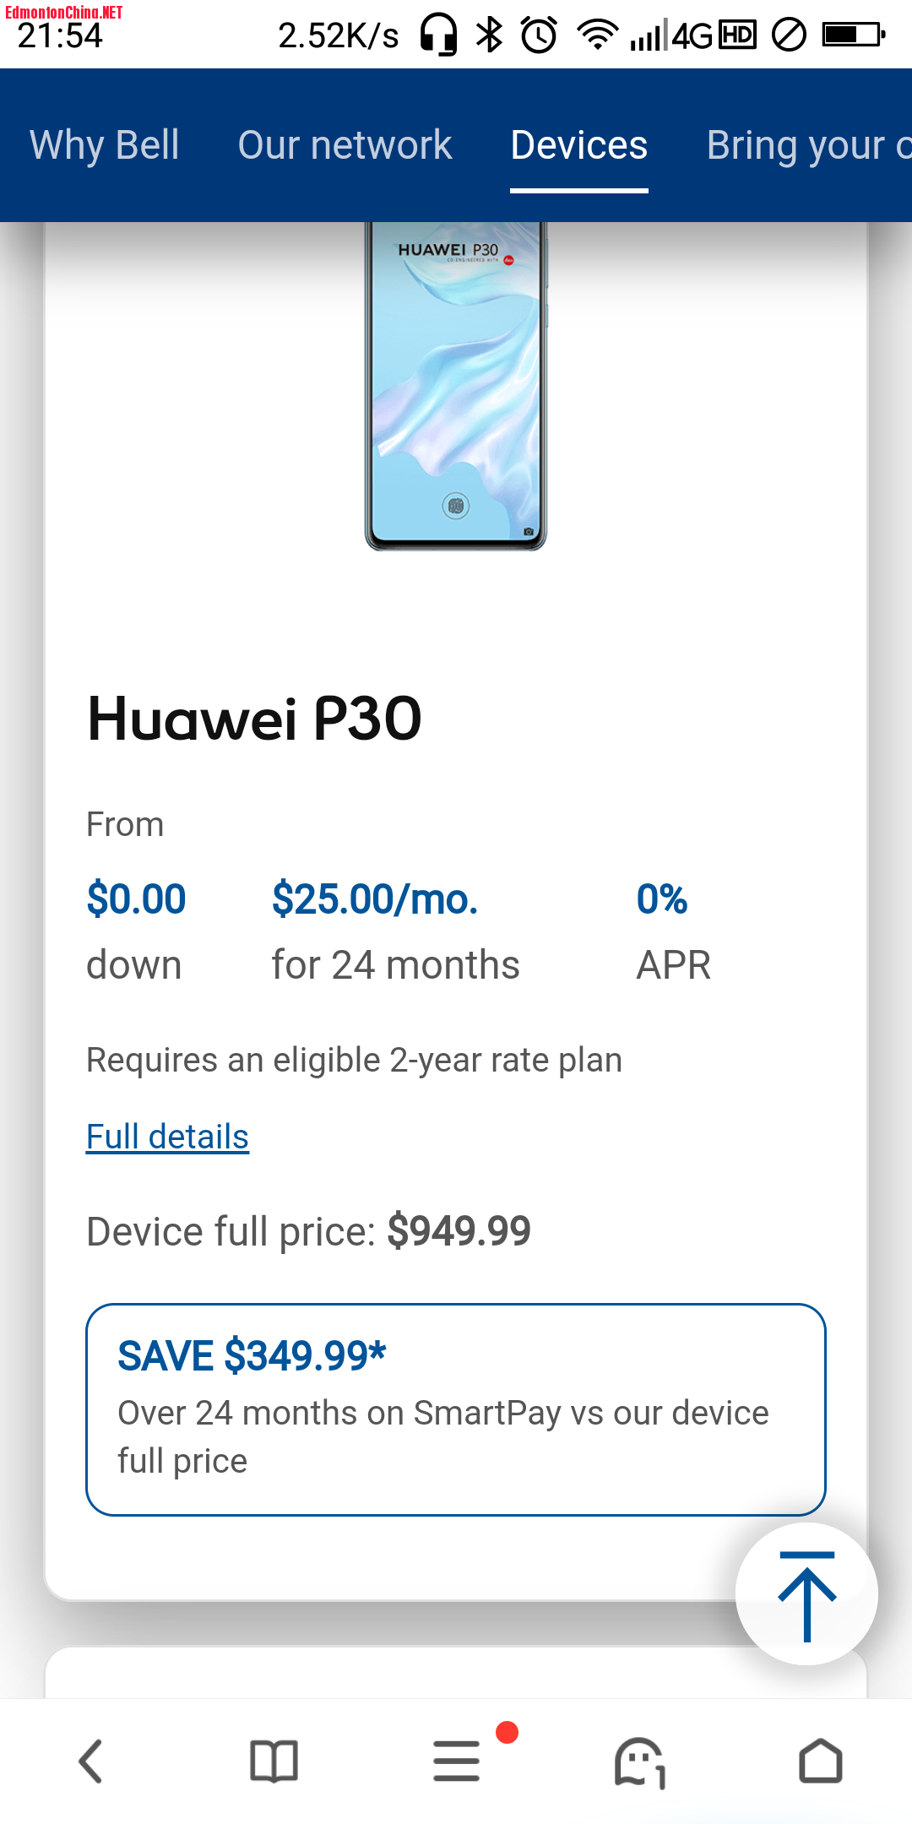Open the Bring your own tab
Viewport: 912px width, 1824px height.
807,145
